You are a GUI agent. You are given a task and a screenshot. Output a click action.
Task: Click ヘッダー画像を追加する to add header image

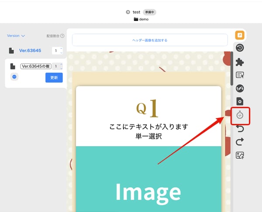coord(150,40)
